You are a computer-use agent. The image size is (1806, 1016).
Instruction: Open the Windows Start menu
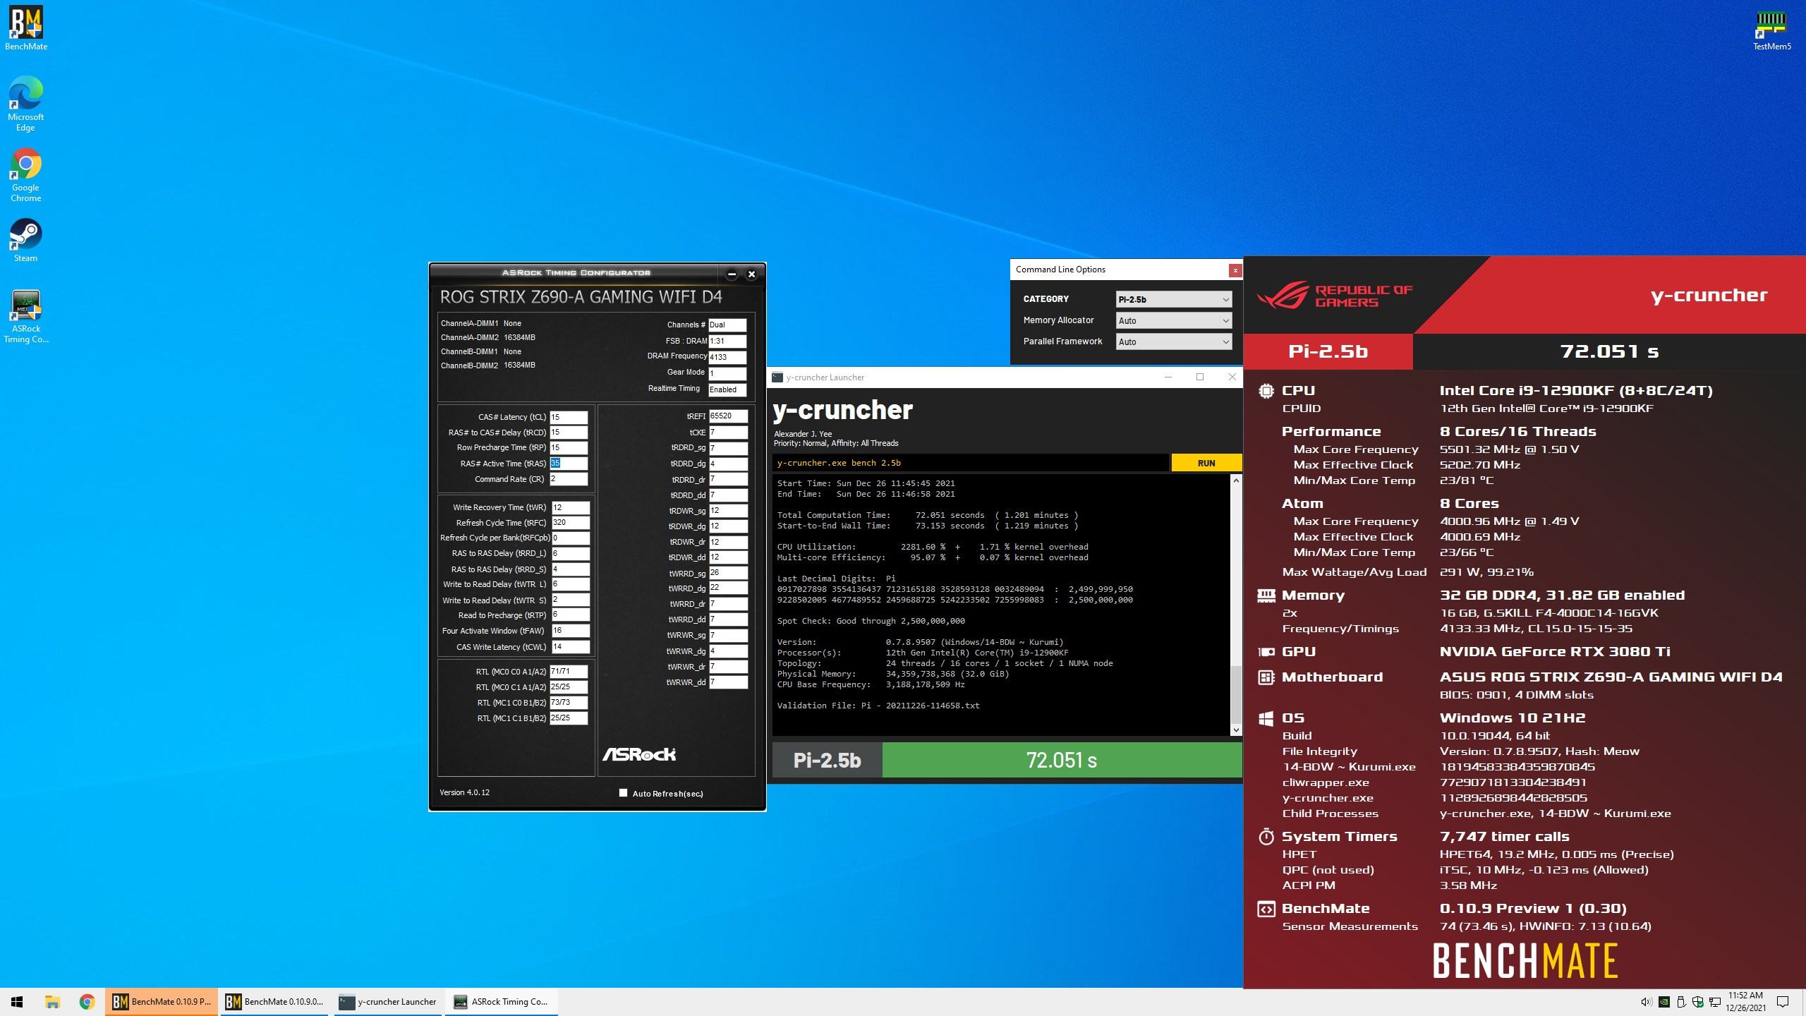tap(17, 1001)
